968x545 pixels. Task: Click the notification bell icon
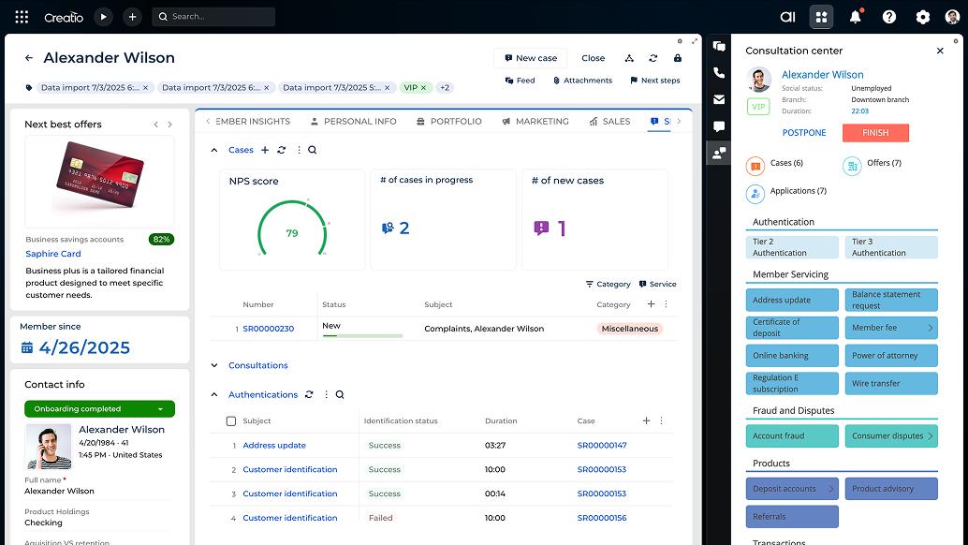point(855,16)
